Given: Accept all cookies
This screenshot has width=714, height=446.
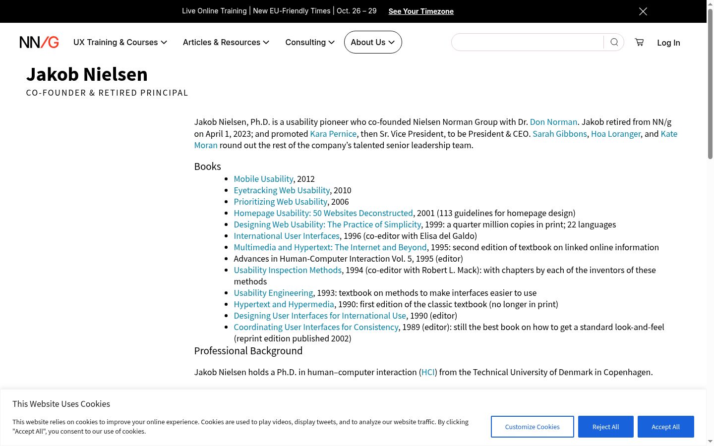Looking at the screenshot, I should tap(666, 427).
